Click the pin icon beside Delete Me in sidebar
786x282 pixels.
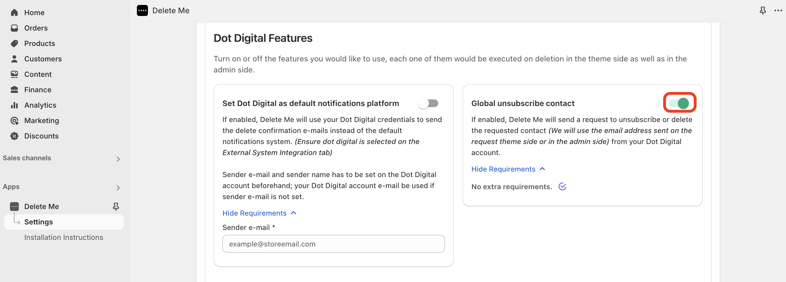[116, 207]
